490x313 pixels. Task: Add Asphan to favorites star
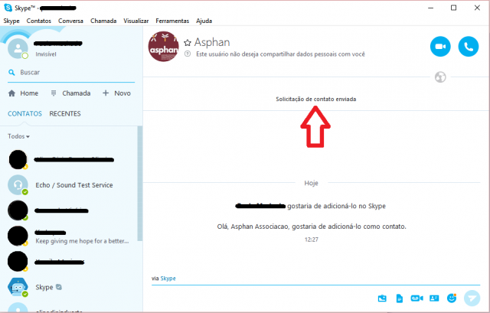(x=188, y=43)
